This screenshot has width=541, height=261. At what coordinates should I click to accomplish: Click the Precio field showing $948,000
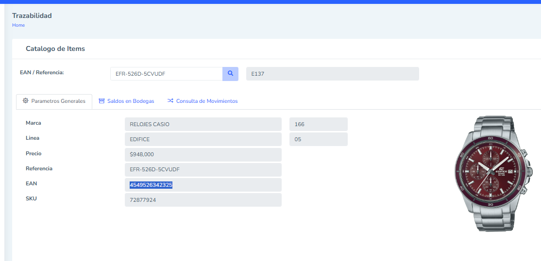[203, 155]
